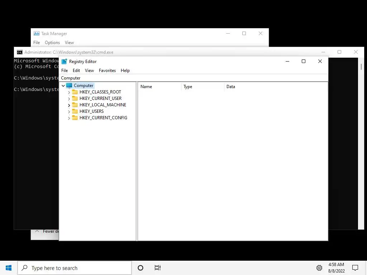The image size is (367, 275).
Task: Expand the HKEY_CLASSES_ROOT key
Action: [x=69, y=92]
